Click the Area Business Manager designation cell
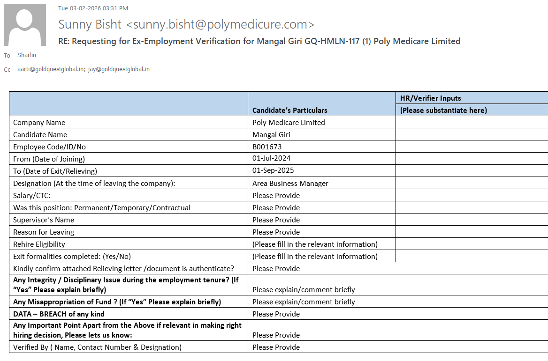Screen dimensions: 548x361 [290, 184]
